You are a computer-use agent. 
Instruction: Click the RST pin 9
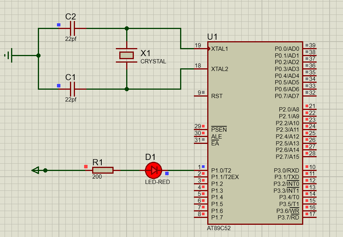click(x=201, y=96)
